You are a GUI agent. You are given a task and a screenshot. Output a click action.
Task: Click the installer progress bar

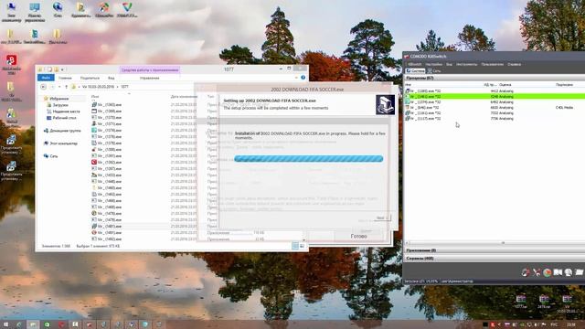point(309,159)
